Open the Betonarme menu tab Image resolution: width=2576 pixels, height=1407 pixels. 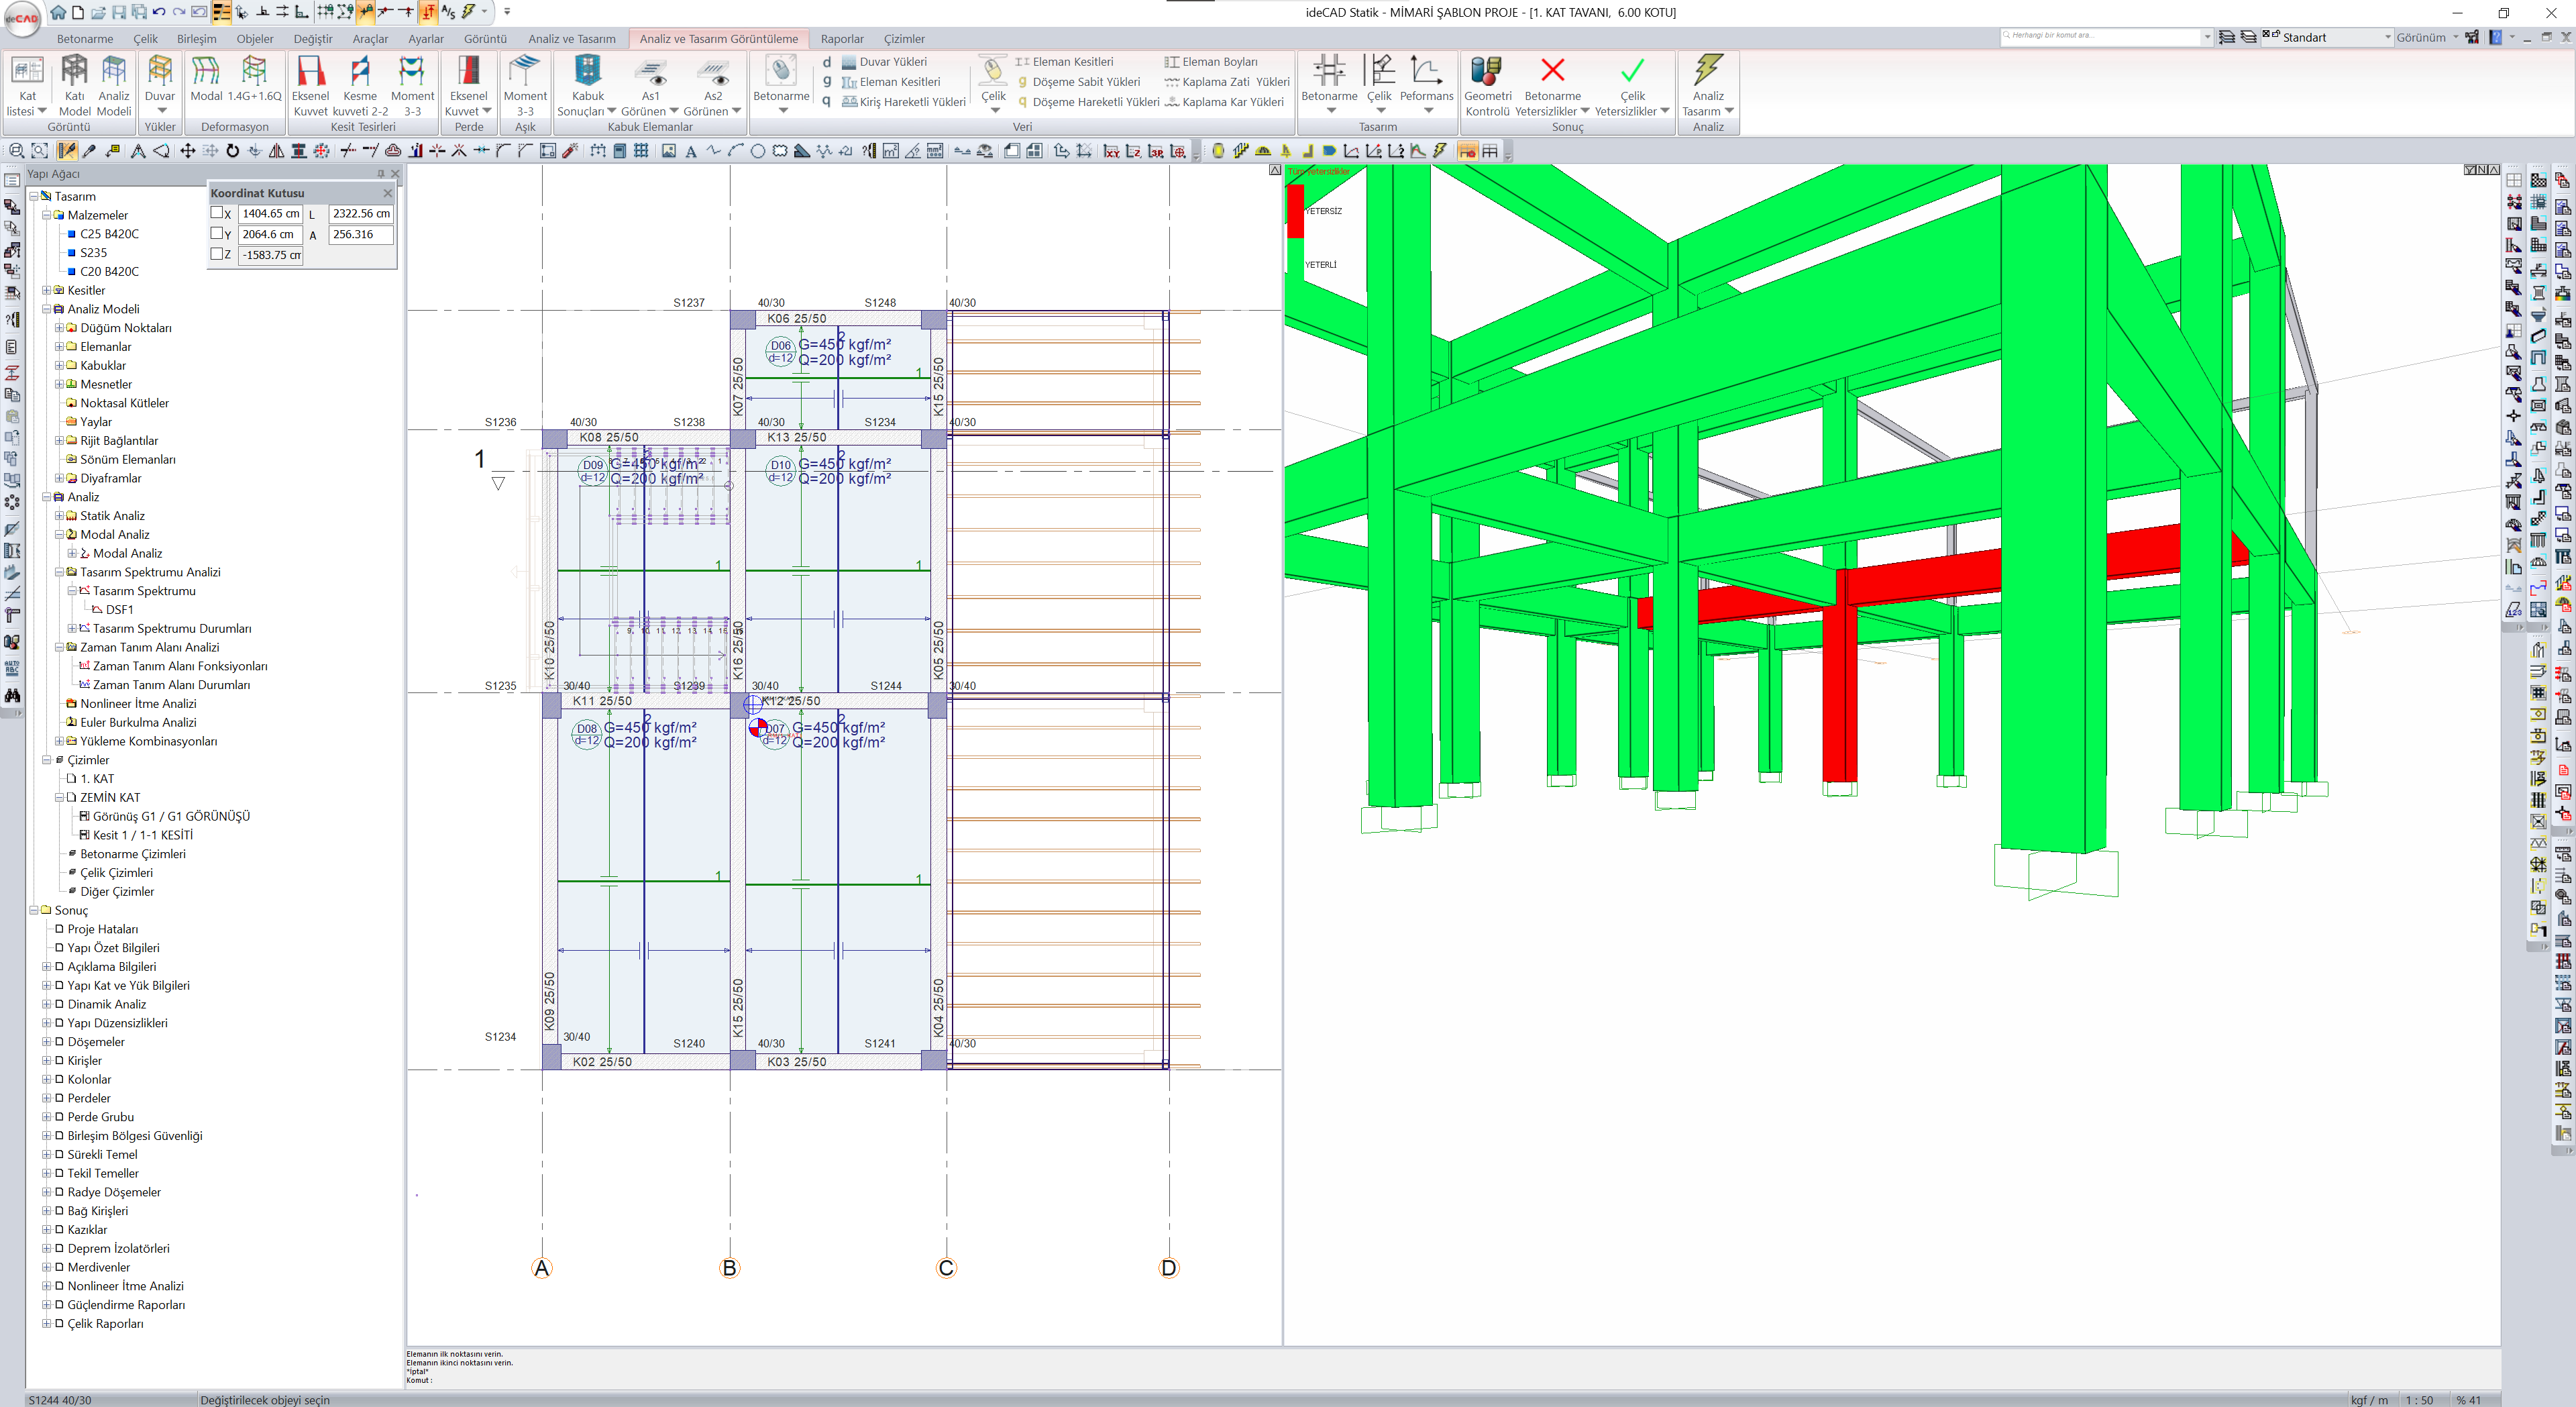[85, 39]
